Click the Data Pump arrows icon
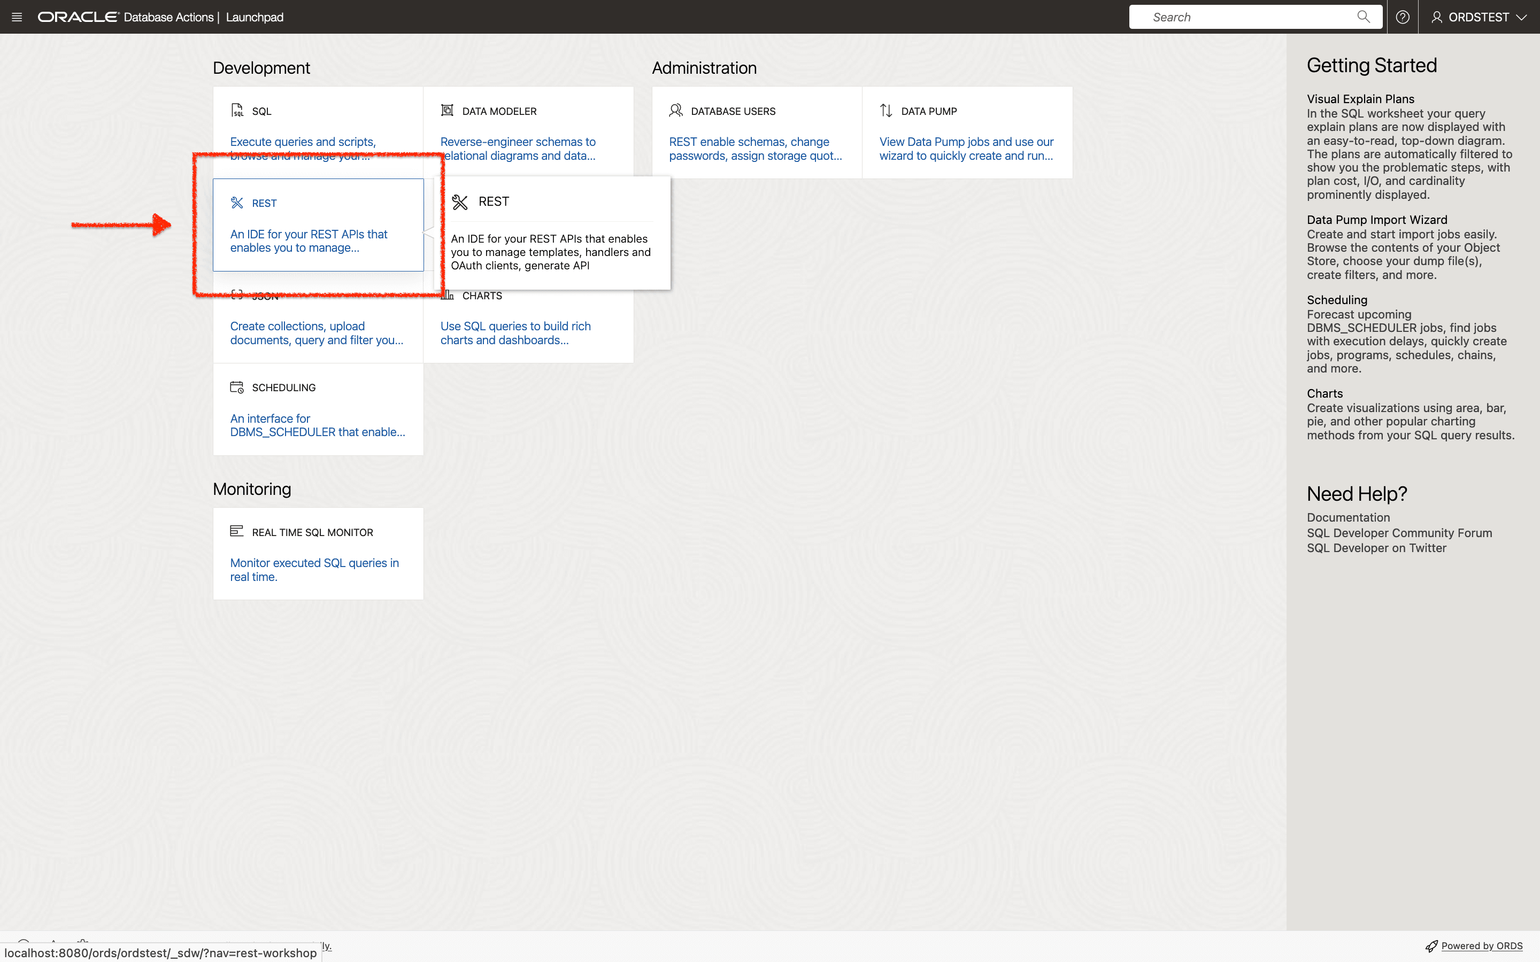Image resolution: width=1540 pixels, height=962 pixels. pos(886,111)
